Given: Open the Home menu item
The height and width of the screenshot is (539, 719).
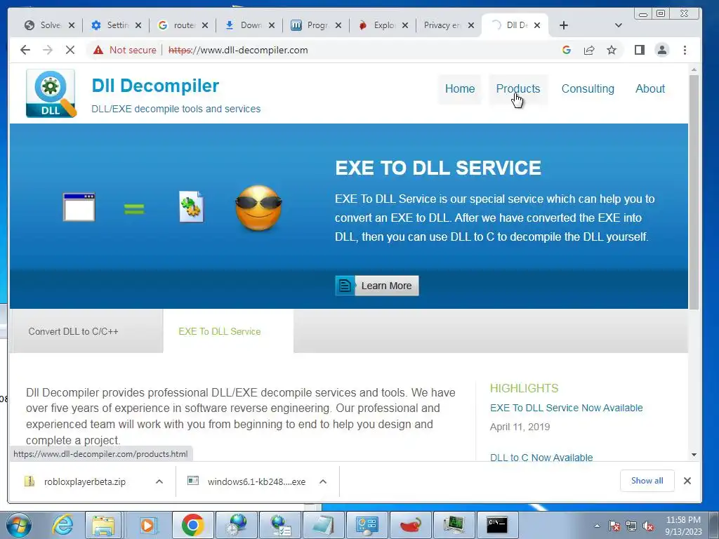Looking at the screenshot, I should (460, 89).
